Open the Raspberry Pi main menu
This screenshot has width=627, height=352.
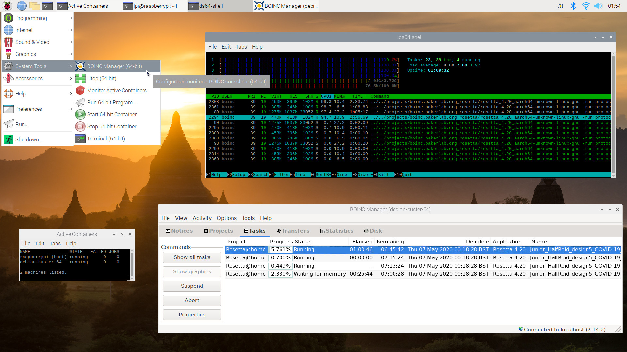[7, 6]
